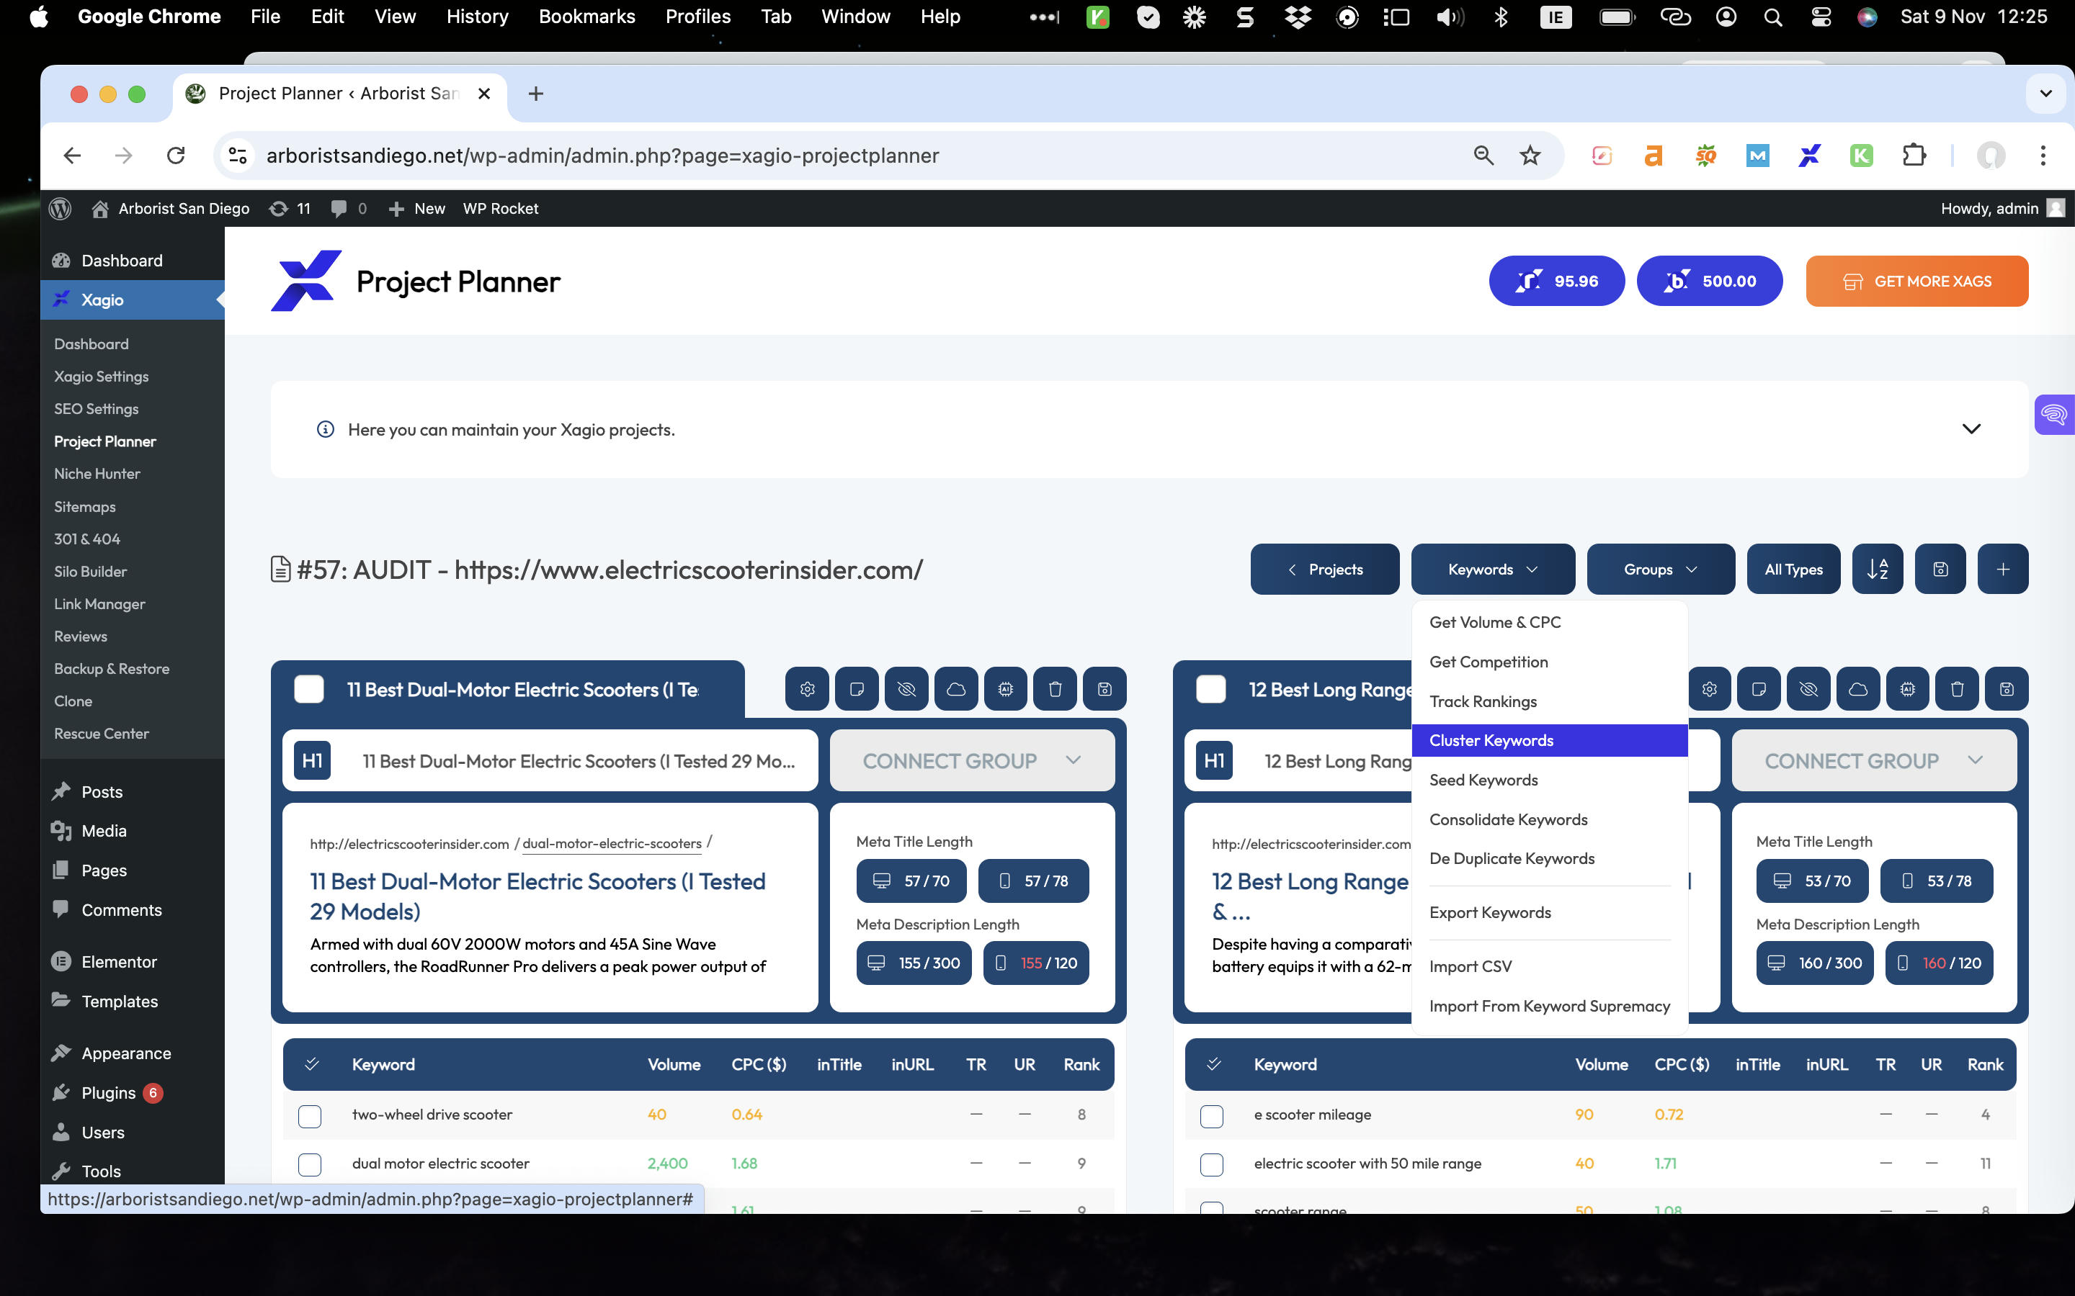This screenshot has height=1296, width=2075.
Task: Click the WordPress logo in admin bar
Action: [60, 208]
